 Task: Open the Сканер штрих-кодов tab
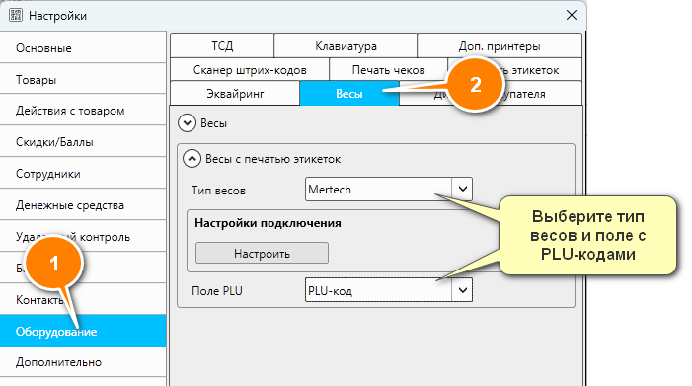pos(250,70)
